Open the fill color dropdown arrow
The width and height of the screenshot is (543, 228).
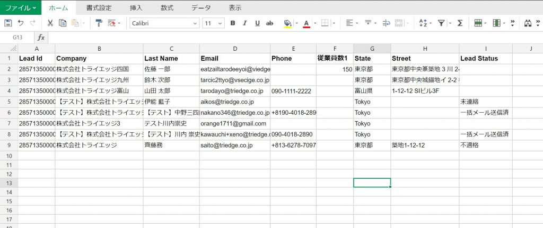(297, 23)
